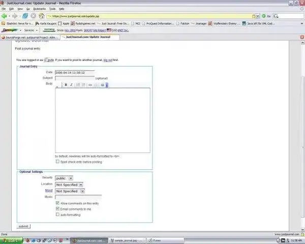Go to the Home page icon
Image resolution: width=305 pixels, height=244 pixels.
pyautogui.click(x=41, y=16)
